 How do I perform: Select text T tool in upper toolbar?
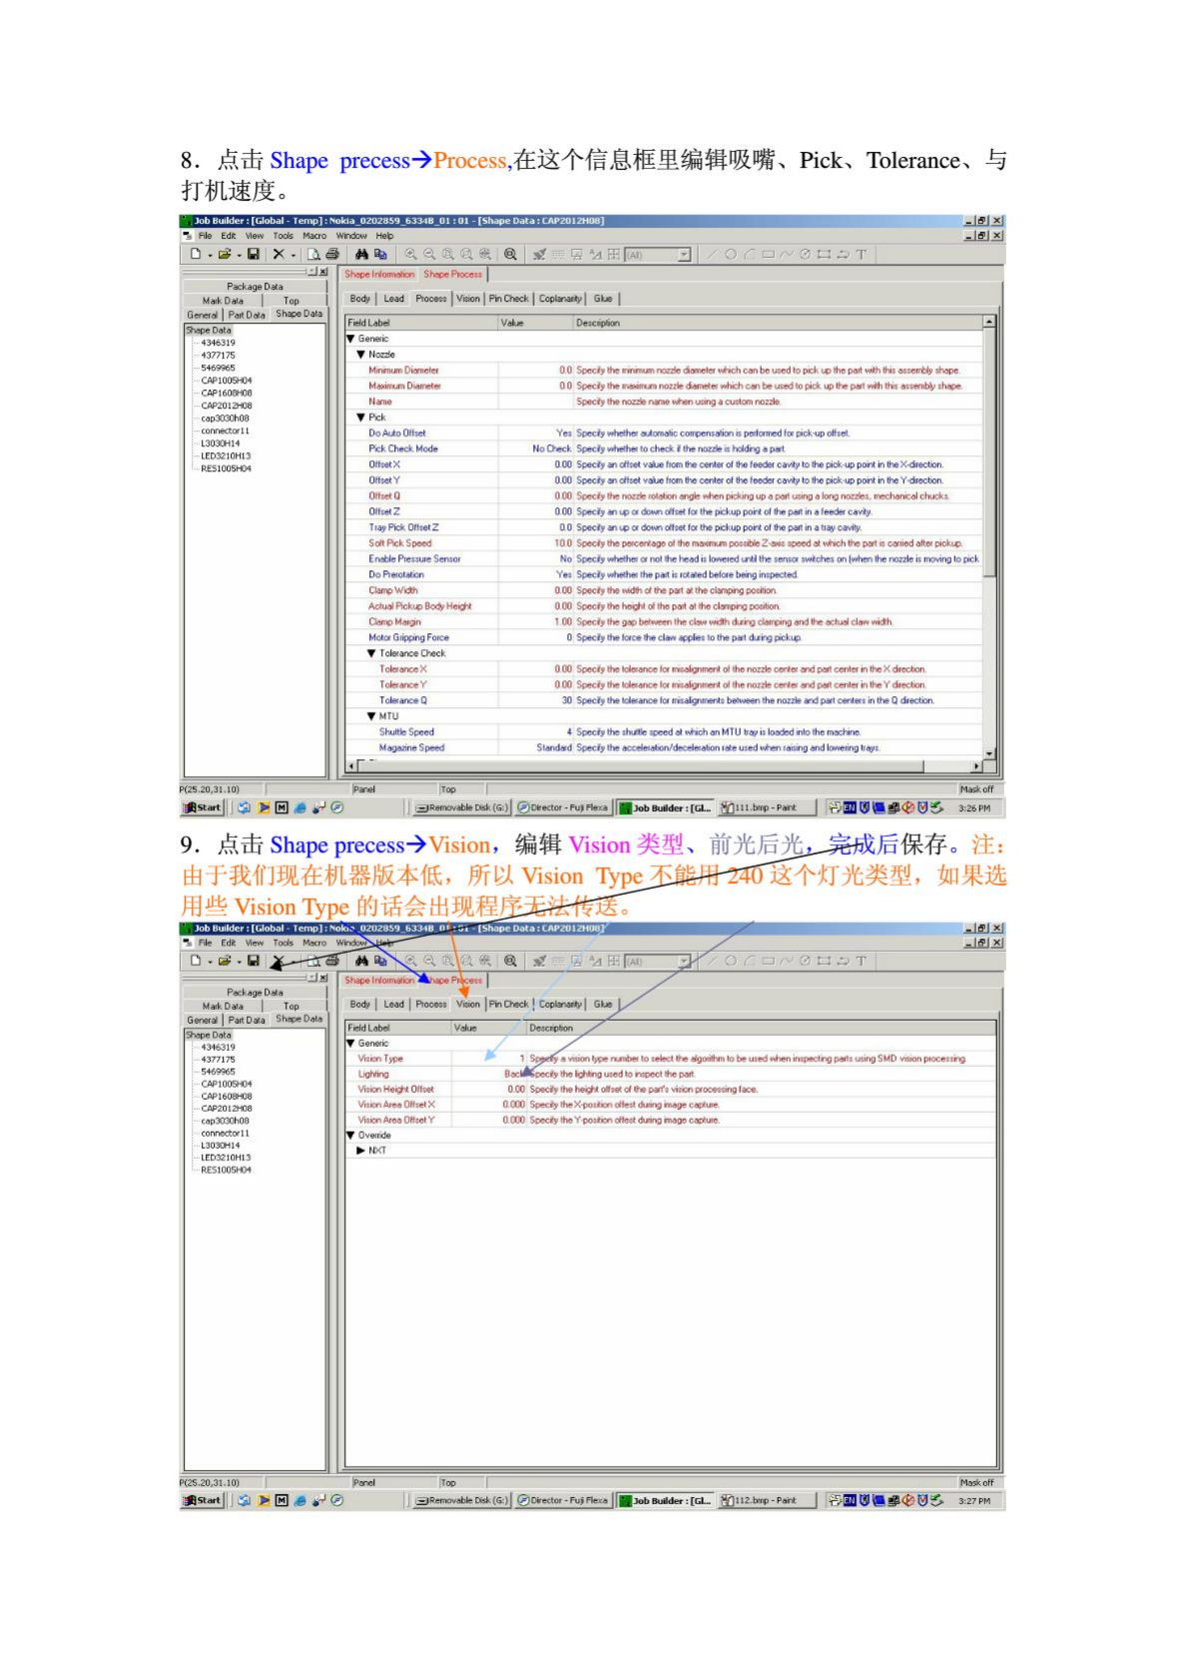pos(861,255)
